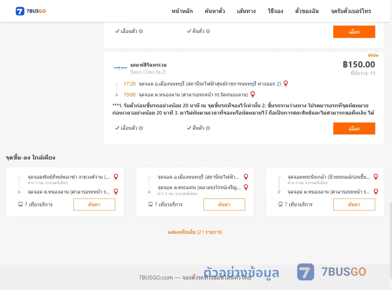Click destination map pin in third nearby card
Image resolution: width=392 pixels, height=290 pixels.
376,192
